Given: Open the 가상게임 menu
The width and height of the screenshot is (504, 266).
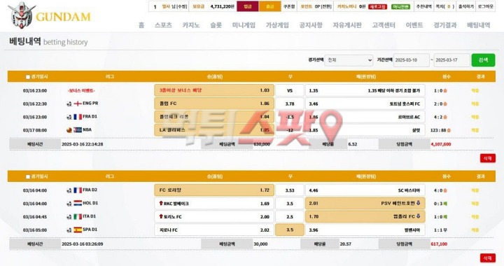Looking at the screenshot, I should [x=277, y=25].
